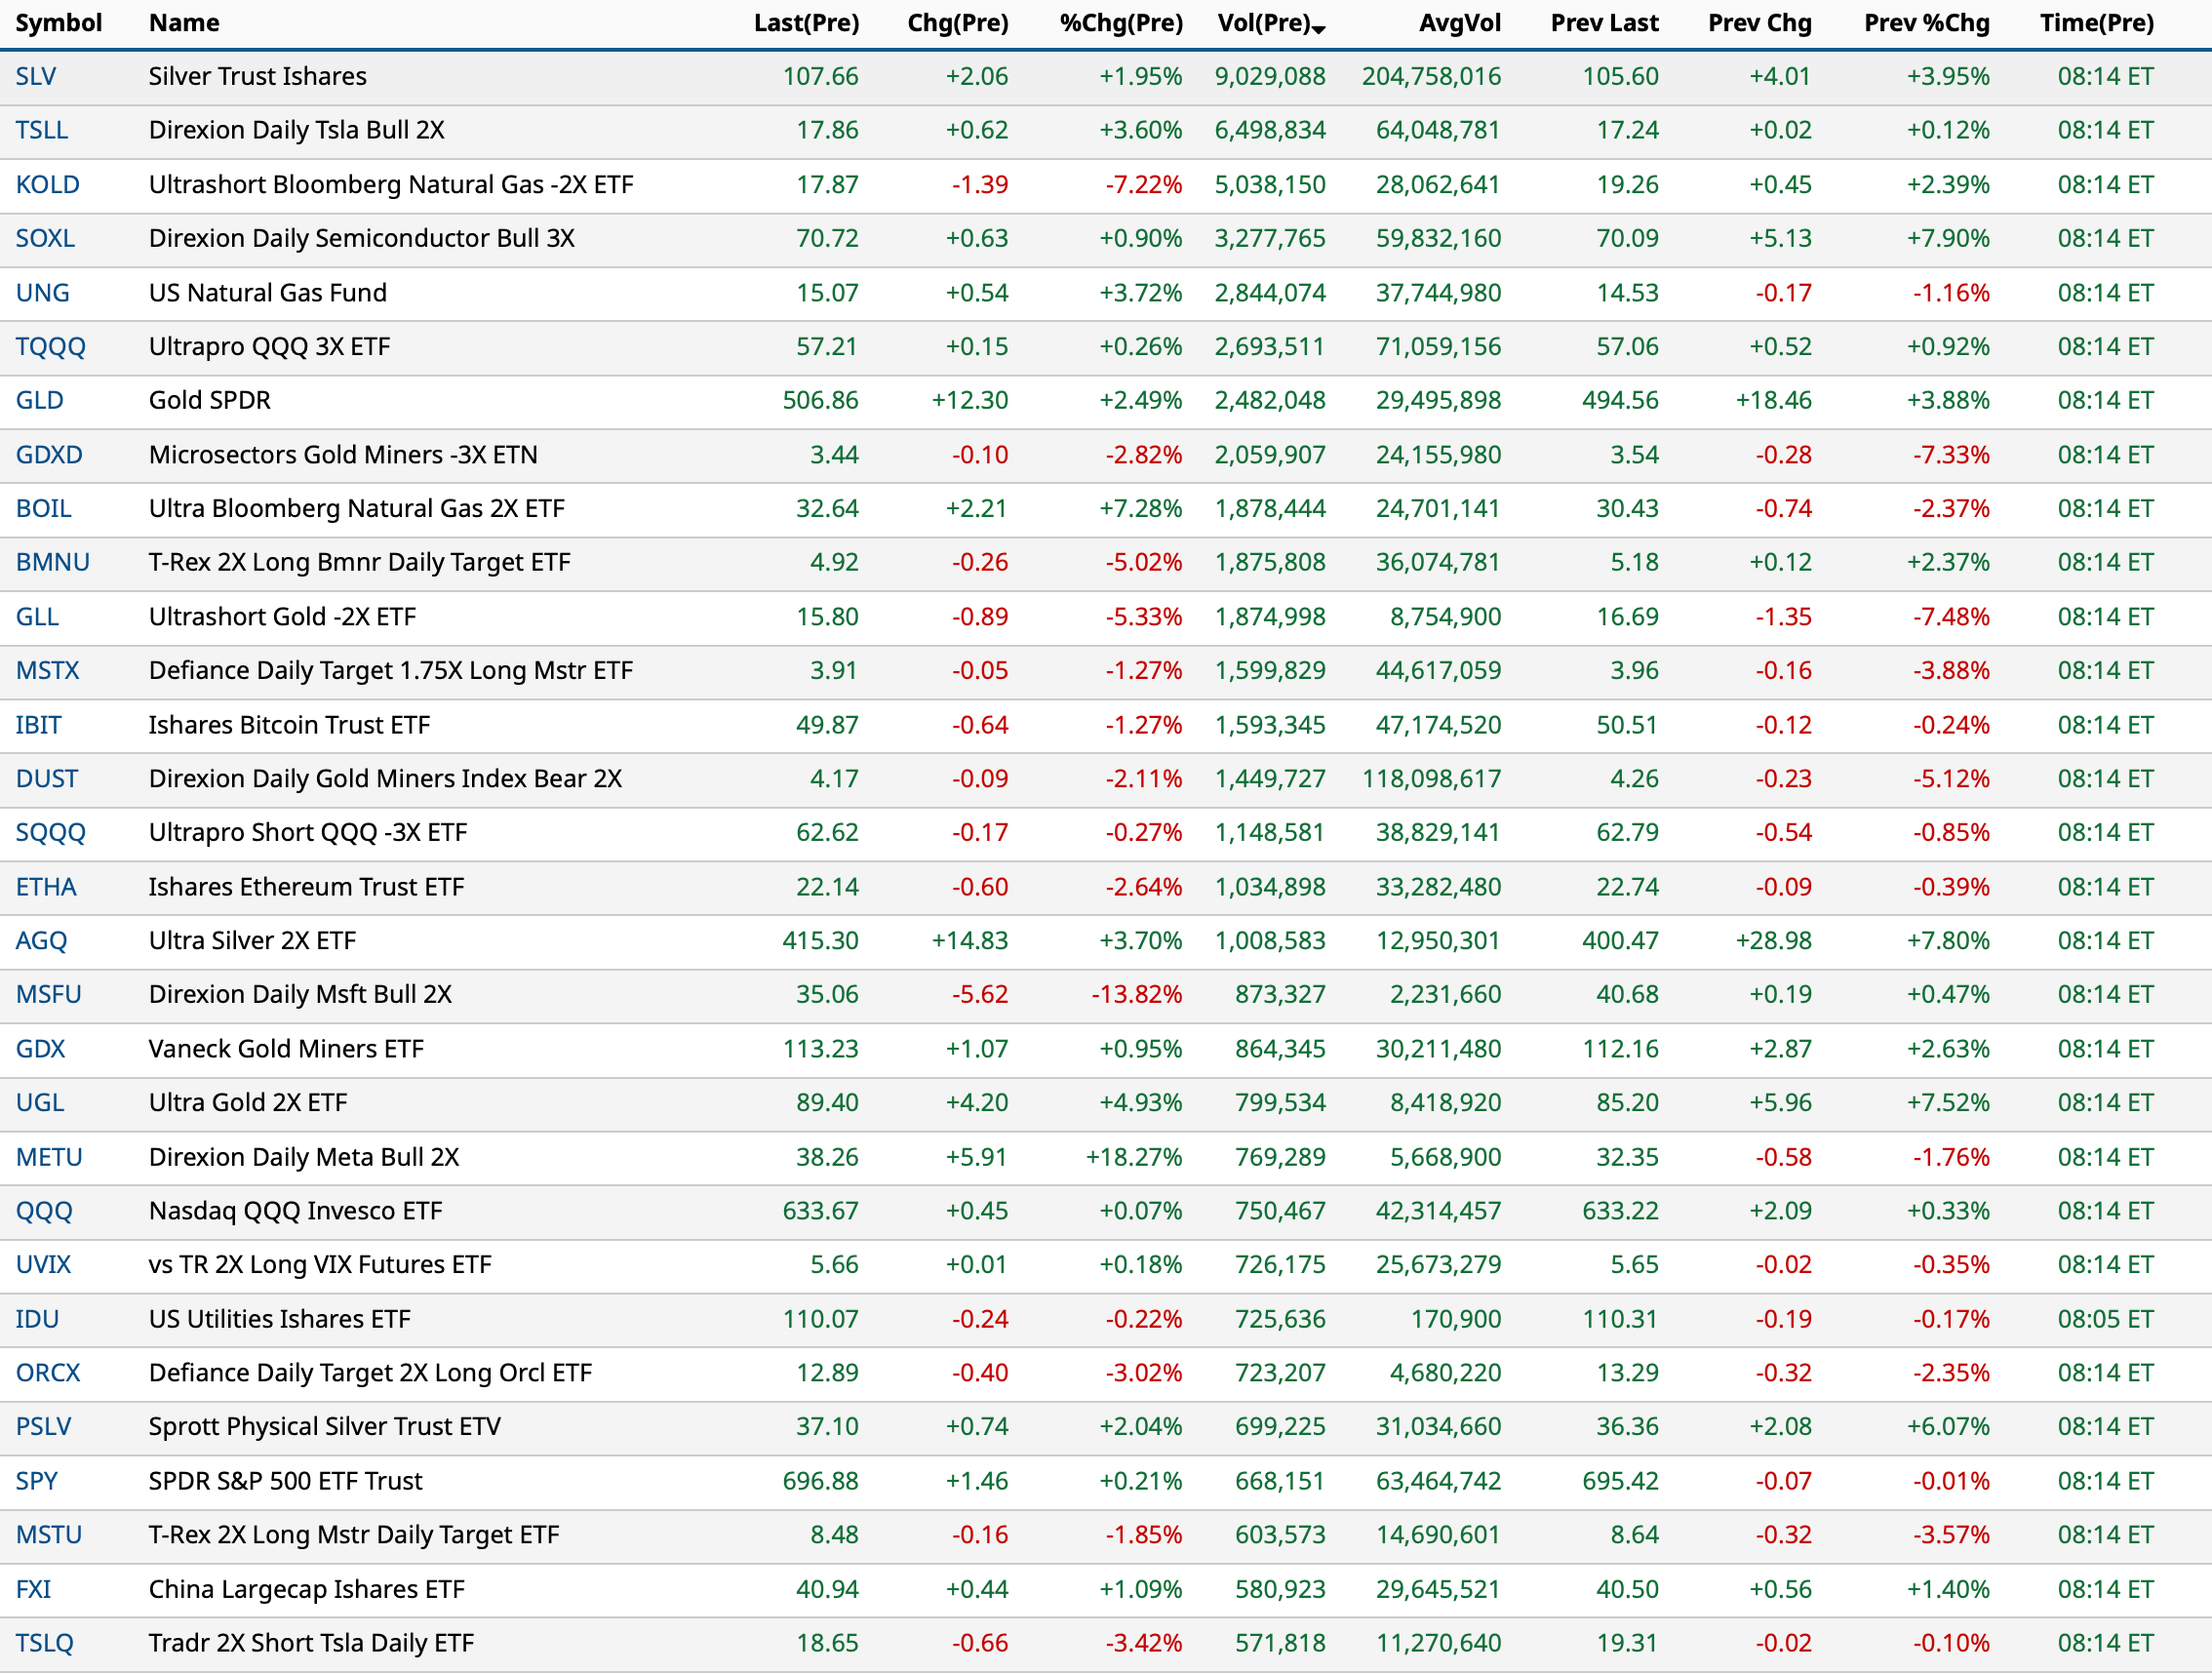This screenshot has width=2212, height=1674.
Task: Click the IBIT symbol link
Action: click(38, 725)
